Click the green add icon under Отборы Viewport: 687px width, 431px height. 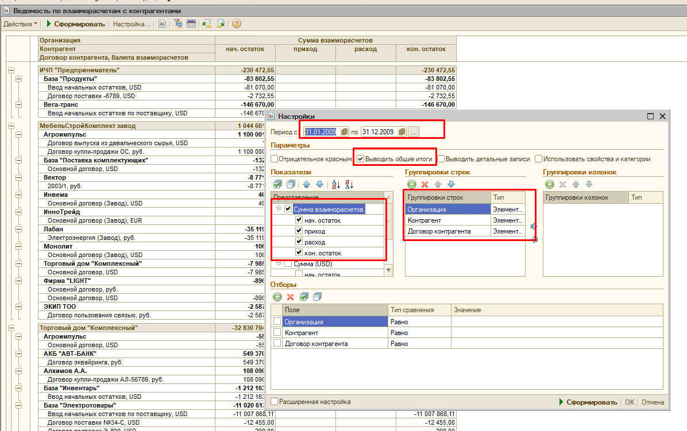[277, 297]
